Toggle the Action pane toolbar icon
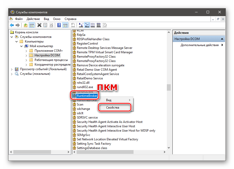The height and width of the screenshot is (169, 234). pyautogui.click(x=65, y=25)
